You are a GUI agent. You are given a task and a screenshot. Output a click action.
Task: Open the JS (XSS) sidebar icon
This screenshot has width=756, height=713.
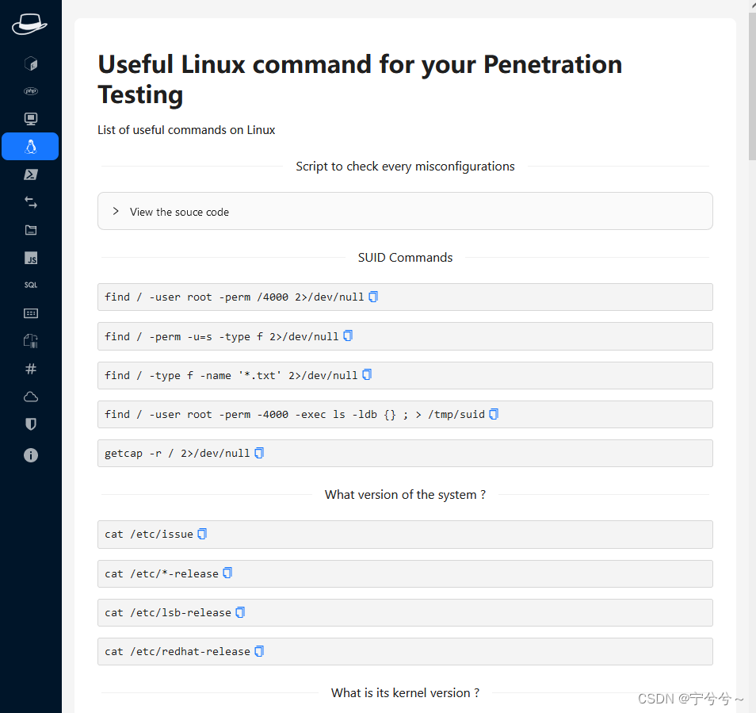31,258
